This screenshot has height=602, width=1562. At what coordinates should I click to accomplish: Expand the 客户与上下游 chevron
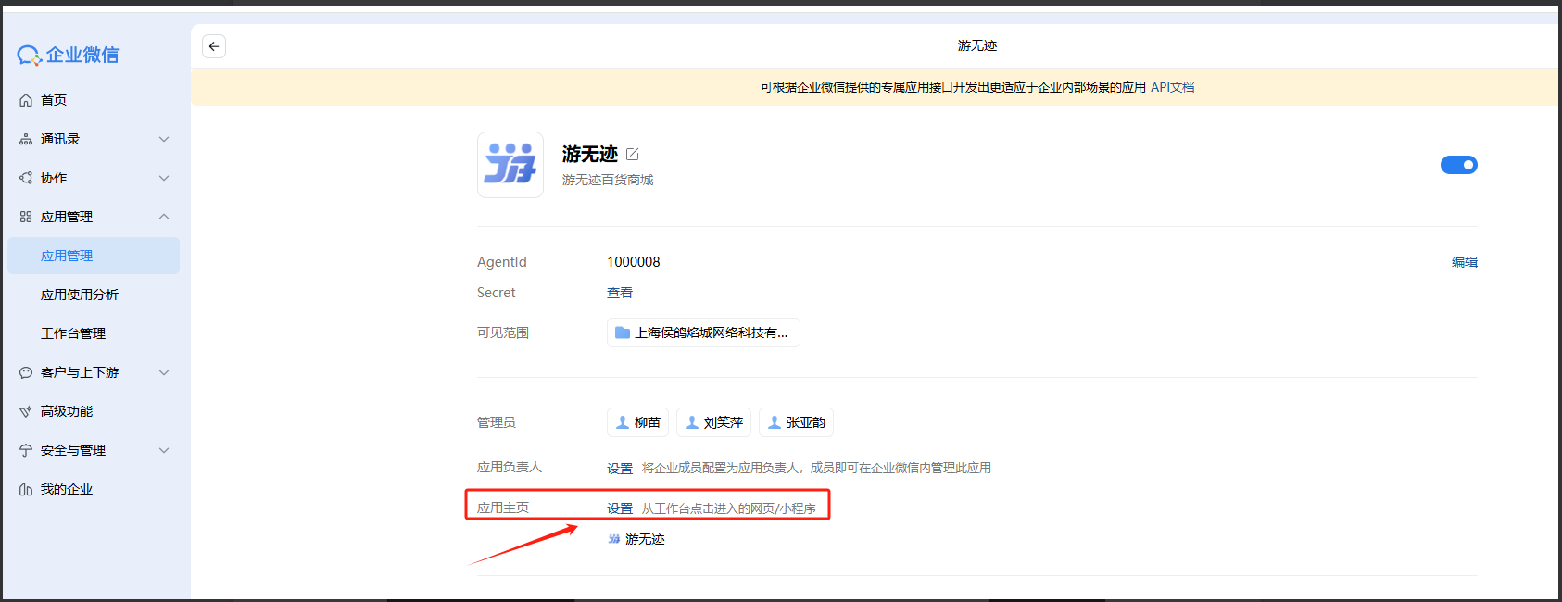pos(164,372)
